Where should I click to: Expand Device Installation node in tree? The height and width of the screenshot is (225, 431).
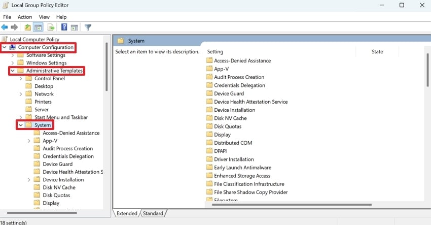pos(29,180)
